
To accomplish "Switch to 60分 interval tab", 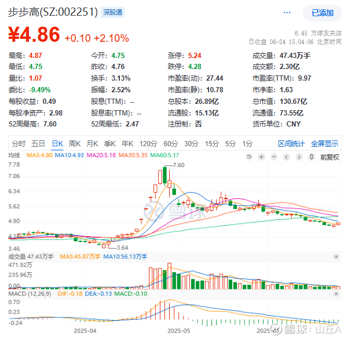I will pos(170,143).
